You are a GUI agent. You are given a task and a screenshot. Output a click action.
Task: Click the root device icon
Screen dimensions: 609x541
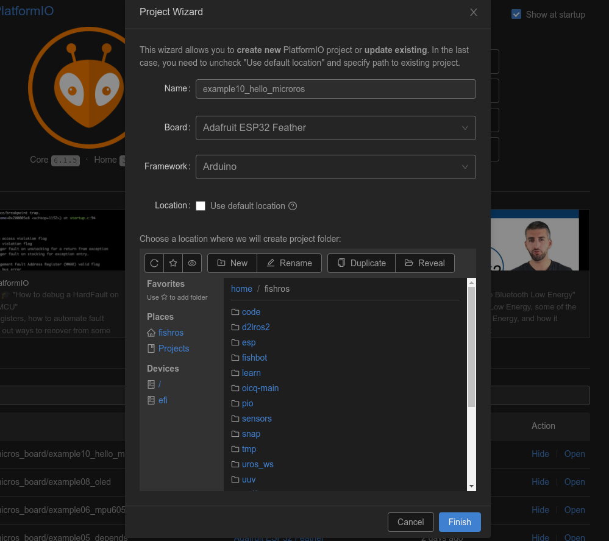[152, 384]
